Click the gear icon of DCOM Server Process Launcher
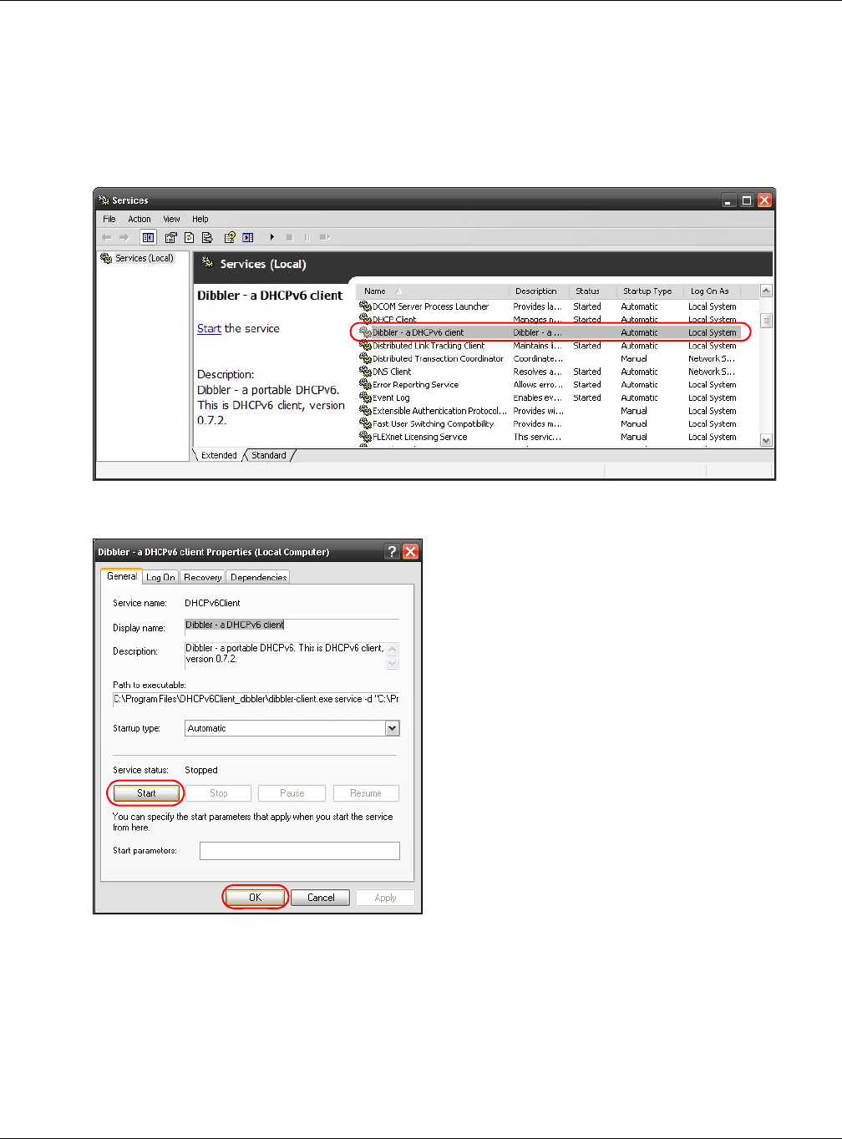This screenshot has height=1139, width=842. (365, 306)
